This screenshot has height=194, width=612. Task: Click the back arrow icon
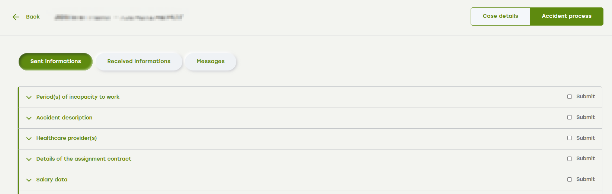[16, 17]
